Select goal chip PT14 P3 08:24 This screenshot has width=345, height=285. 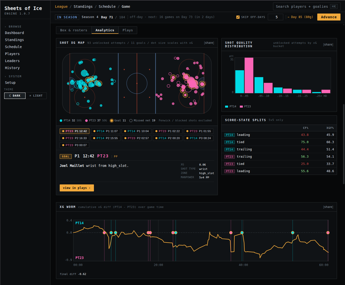coord(198,138)
